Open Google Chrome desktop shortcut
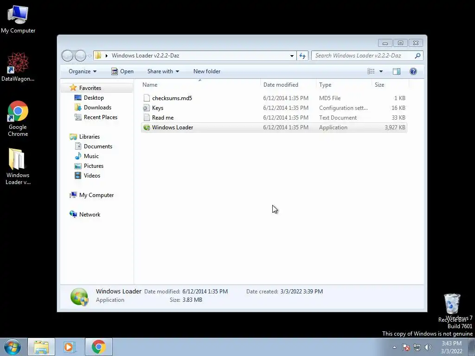This screenshot has width=475, height=356. pyautogui.click(x=18, y=118)
